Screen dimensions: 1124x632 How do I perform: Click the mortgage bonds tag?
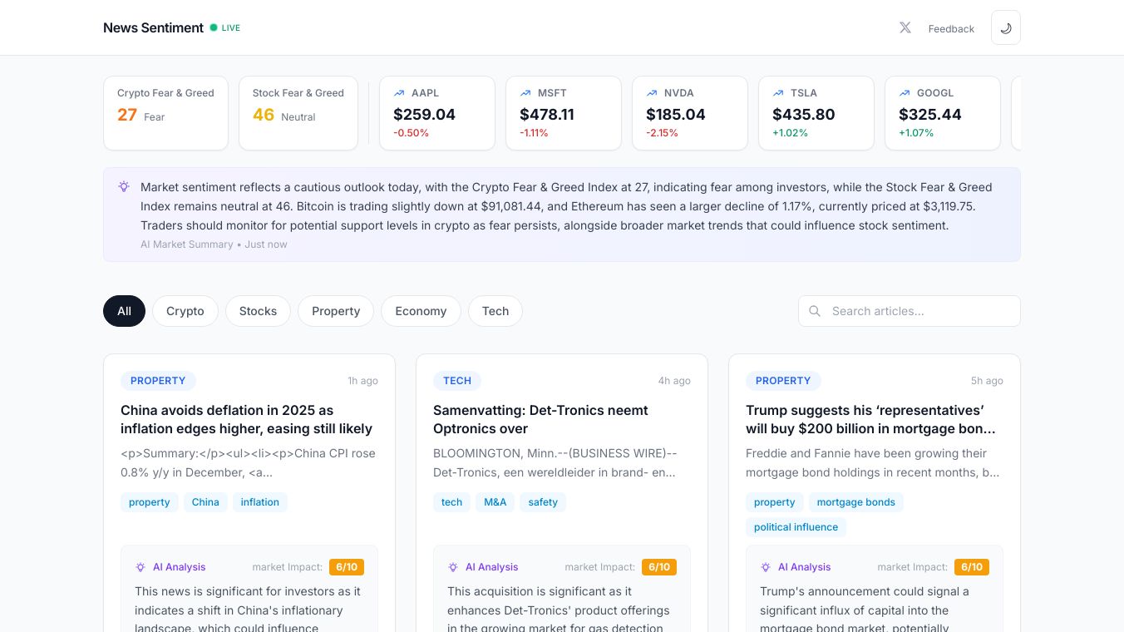pyautogui.click(x=855, y=502)
